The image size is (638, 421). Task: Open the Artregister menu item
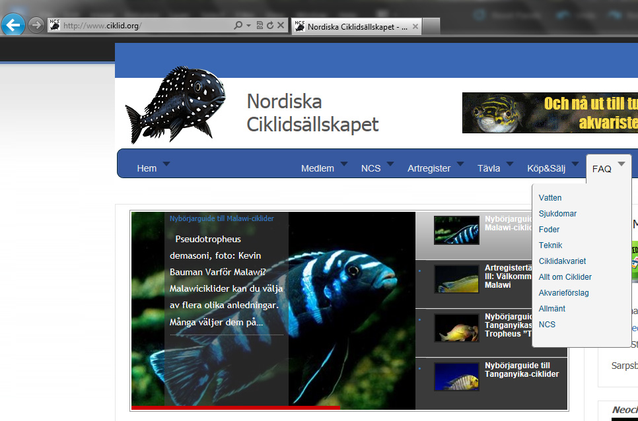(x=429, y=168)
